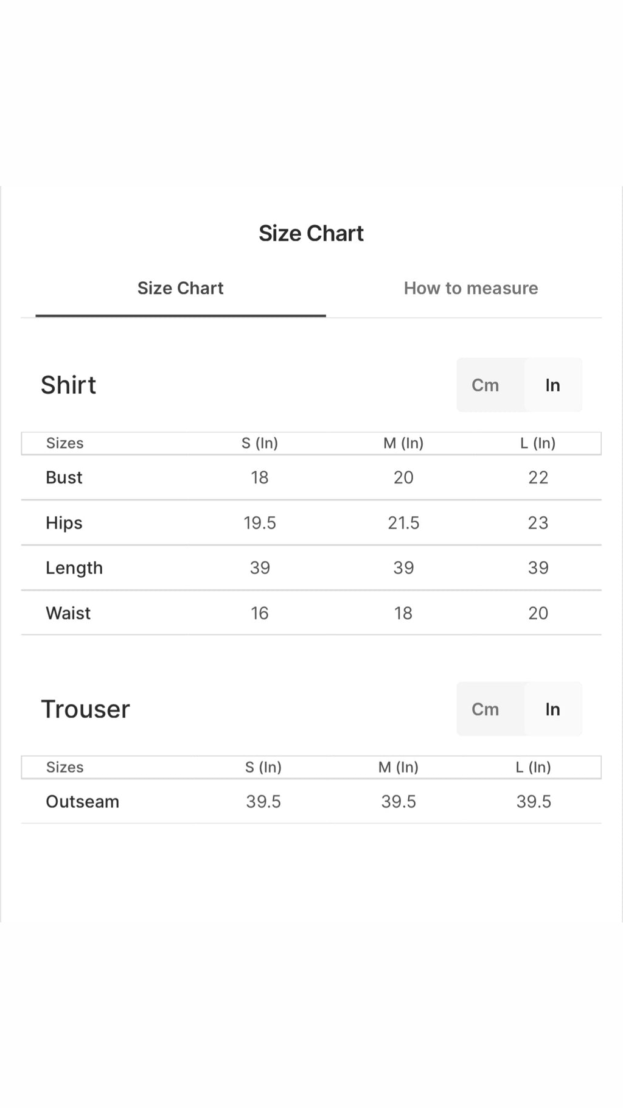Click the Shirt section title

coord(68,385)
